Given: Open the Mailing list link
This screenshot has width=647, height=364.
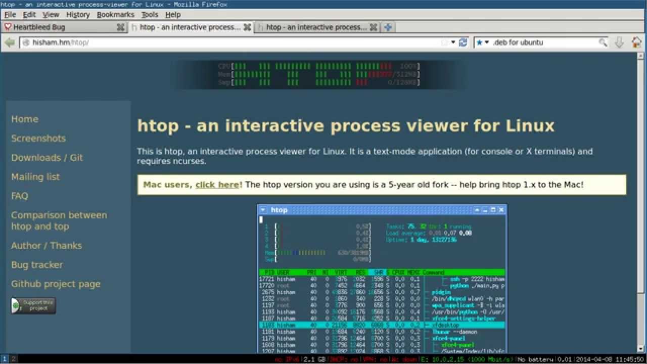Looking at the screenshot, I should 35,177.
